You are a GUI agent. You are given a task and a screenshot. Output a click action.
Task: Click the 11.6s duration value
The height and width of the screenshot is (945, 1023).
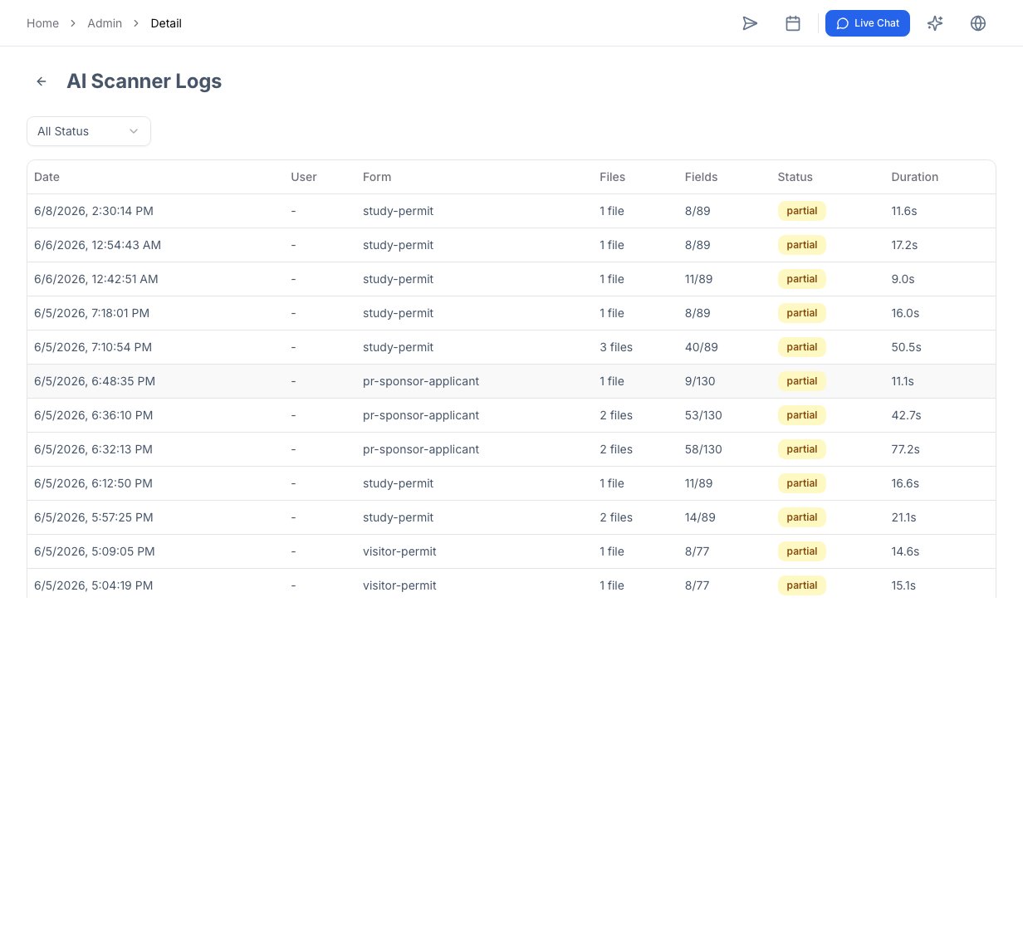pyautogui.click(x=904, y=211)
